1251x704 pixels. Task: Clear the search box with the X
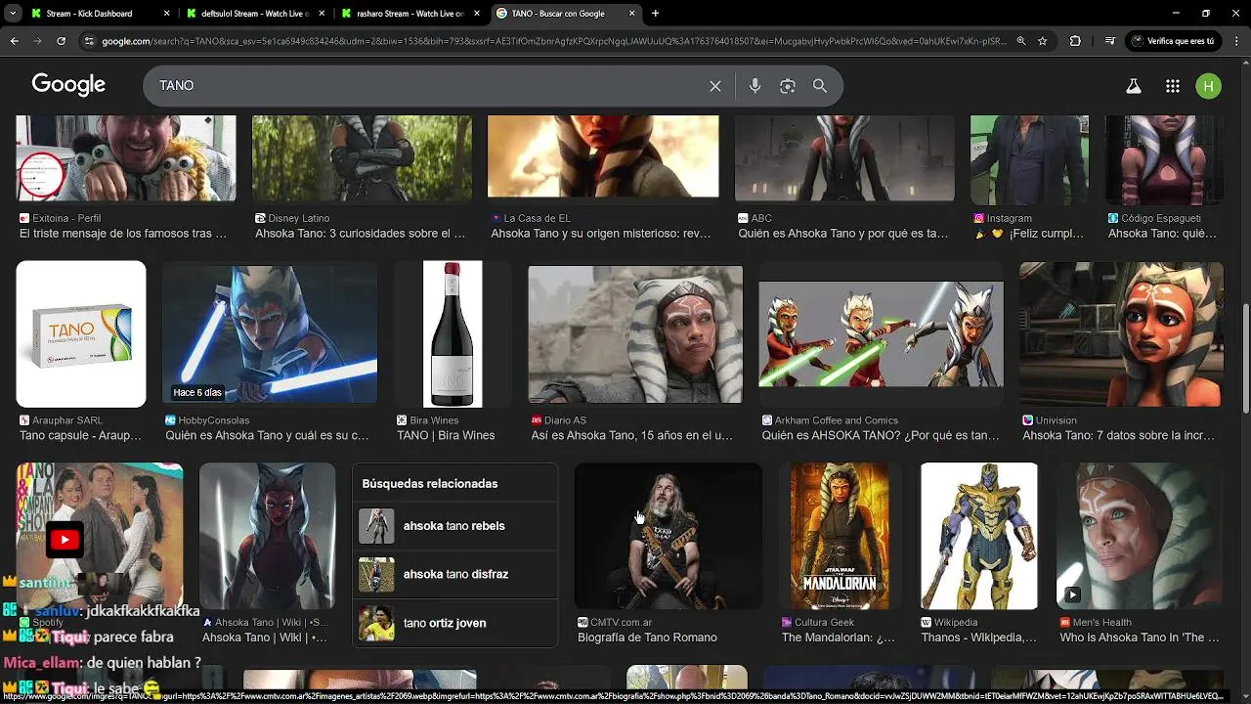pos(715,86)
